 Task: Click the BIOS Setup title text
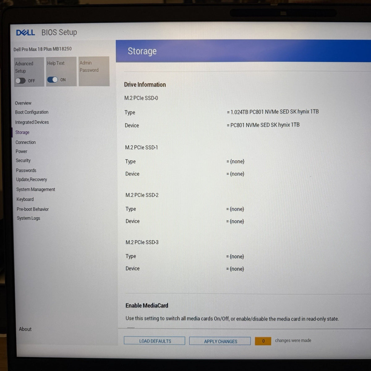(x=59, y=32)
